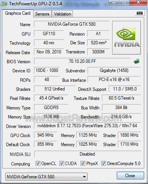Click the Driver Version label
The image size is (148, 184).
click(18, 126)
